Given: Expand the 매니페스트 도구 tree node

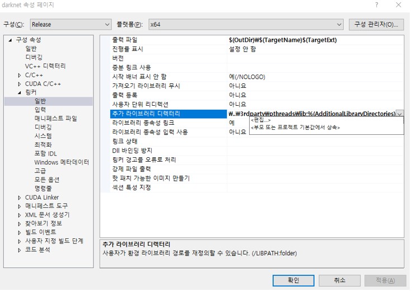Looking at the screenshot, I should [x=19, y=206].
